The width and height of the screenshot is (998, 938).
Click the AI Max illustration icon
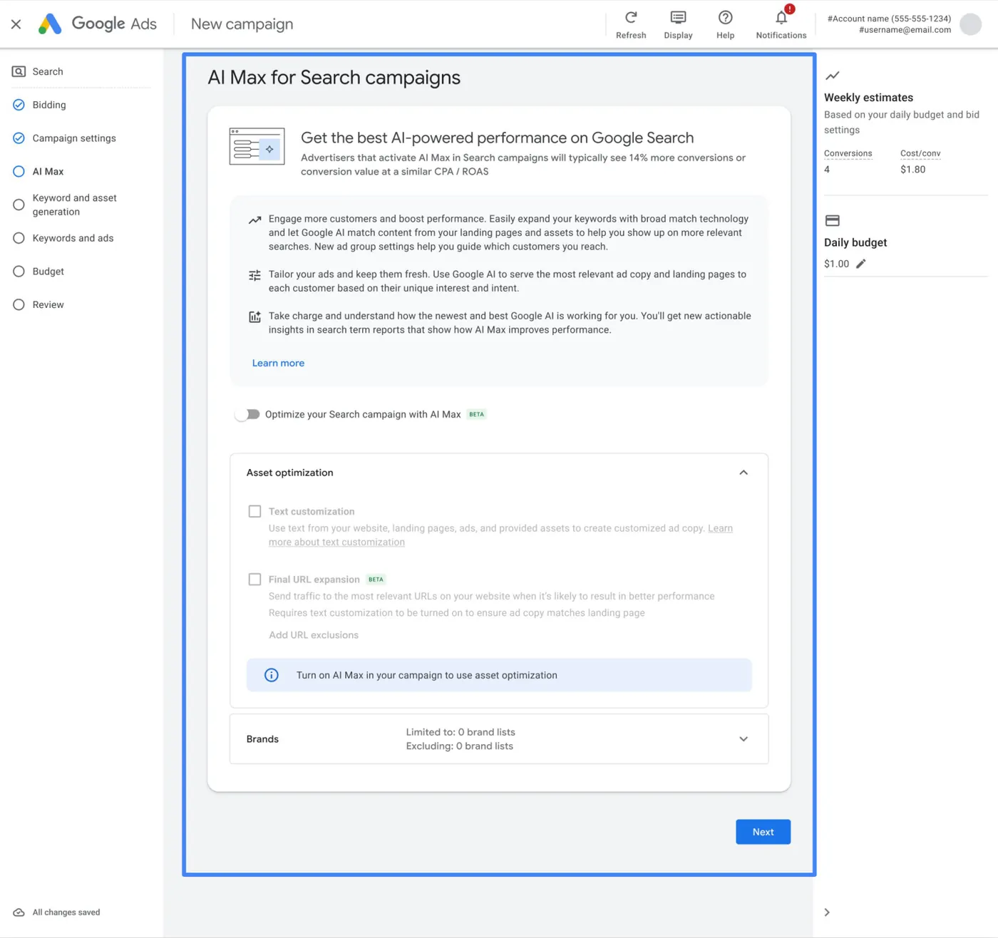(x=257, y=146)
